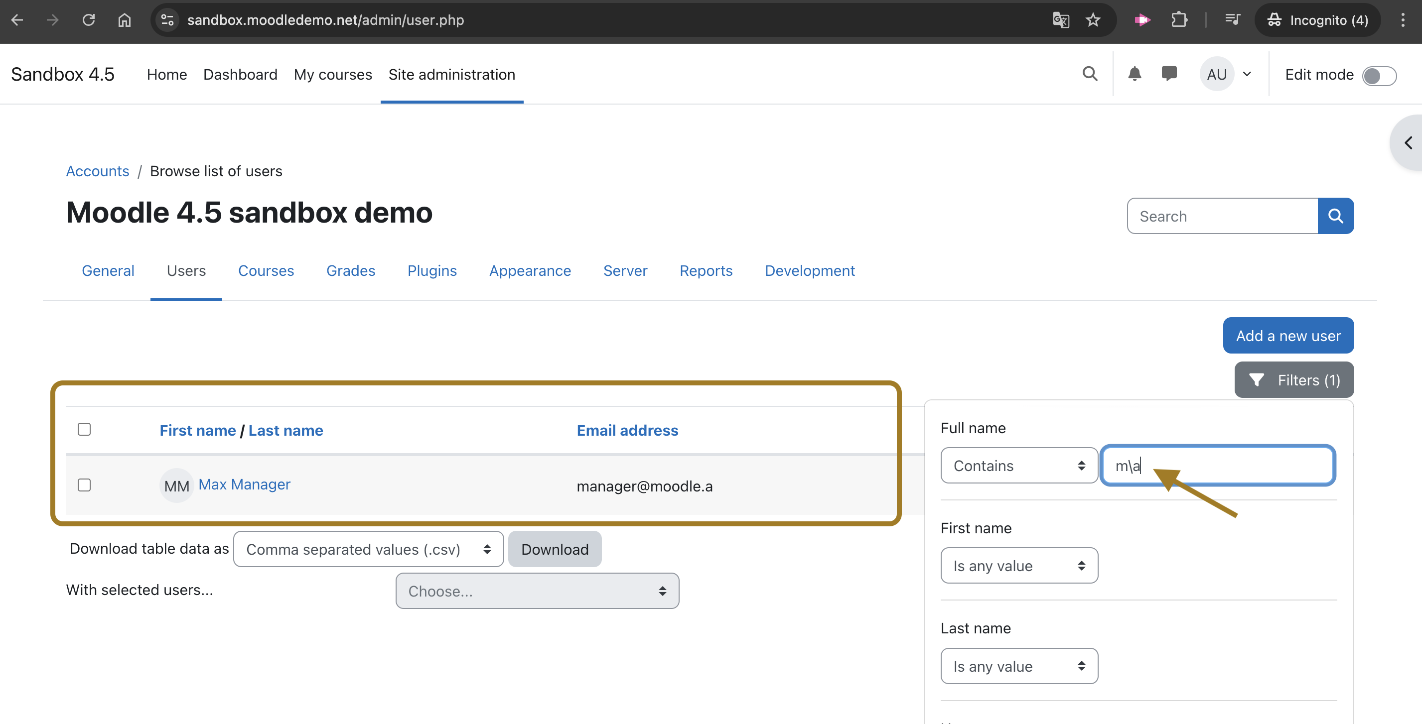The height and width of the screenshot is (724, 1422).
Task: Click the AU user avatar
Action: [1217, 74]
